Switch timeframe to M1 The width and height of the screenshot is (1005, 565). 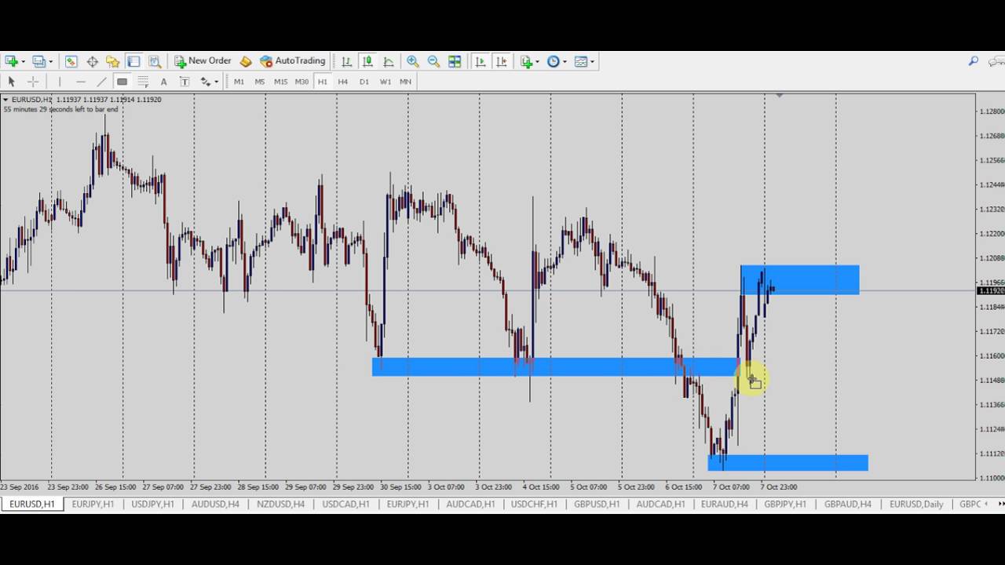tap(239, 82)
